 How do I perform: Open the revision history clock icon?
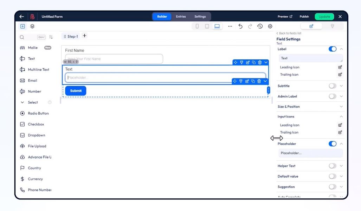tap(260, 26)
